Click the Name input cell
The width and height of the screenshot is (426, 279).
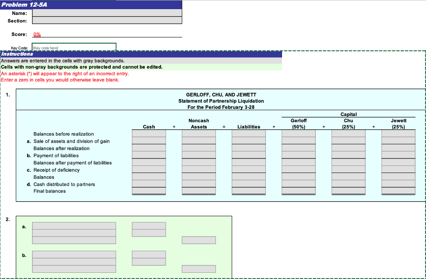[x=107, y=13]
